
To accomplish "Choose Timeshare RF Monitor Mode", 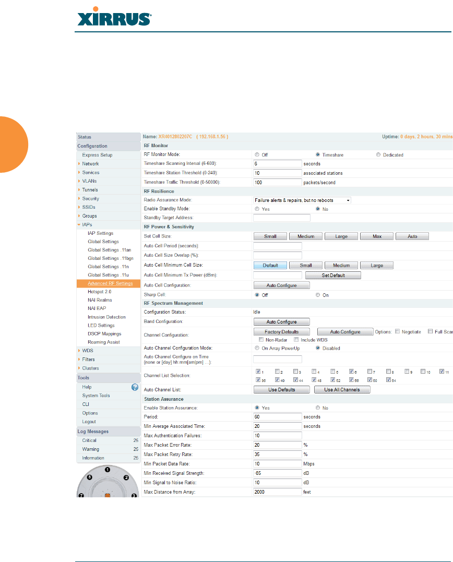I will (317, 154).
